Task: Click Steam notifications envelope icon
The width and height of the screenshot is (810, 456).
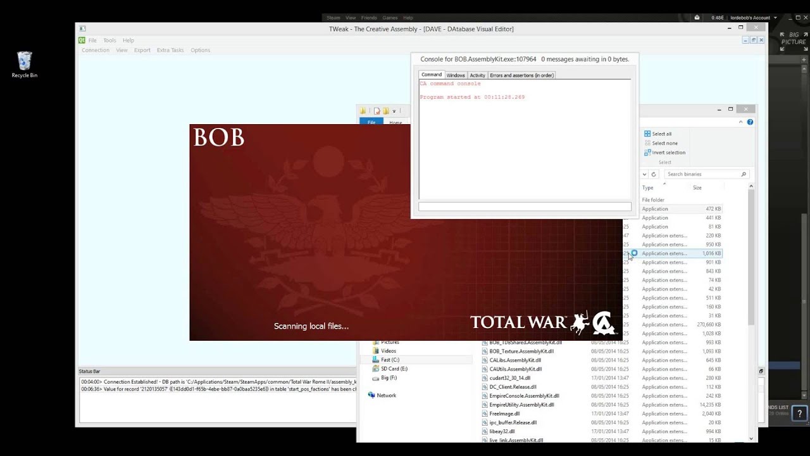Action: pos(697,18)
